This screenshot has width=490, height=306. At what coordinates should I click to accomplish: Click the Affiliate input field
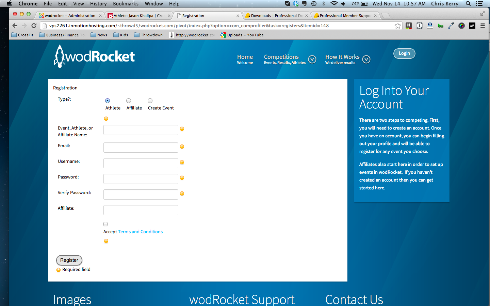click(141, 210)
